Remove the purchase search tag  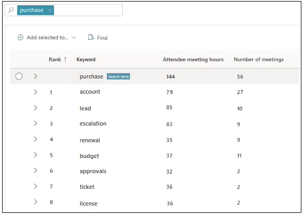[x=50, y=10]
